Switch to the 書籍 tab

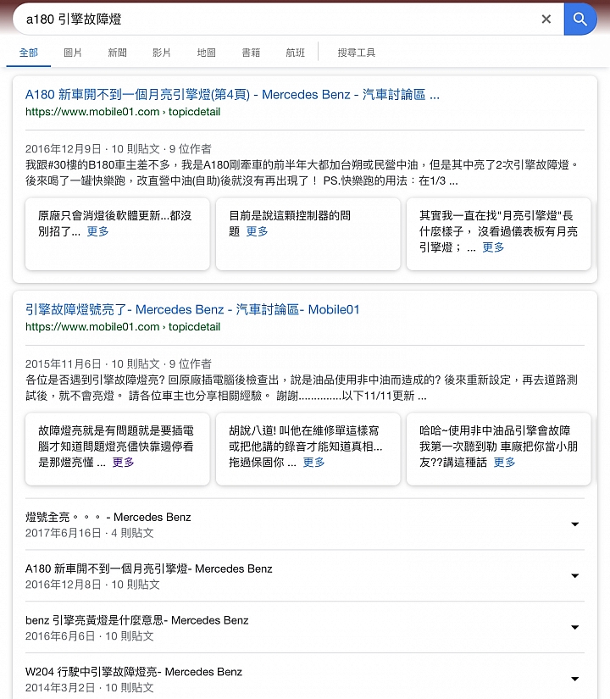pyautogui.click(x=251, y=53)
